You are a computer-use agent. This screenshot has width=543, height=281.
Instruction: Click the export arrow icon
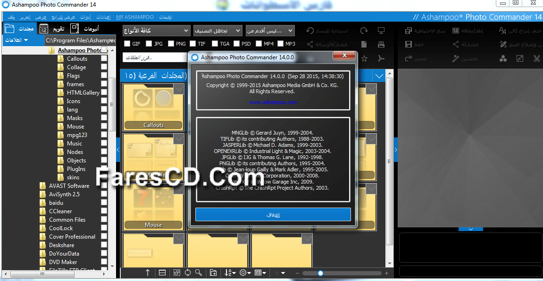tap(409, 58)
